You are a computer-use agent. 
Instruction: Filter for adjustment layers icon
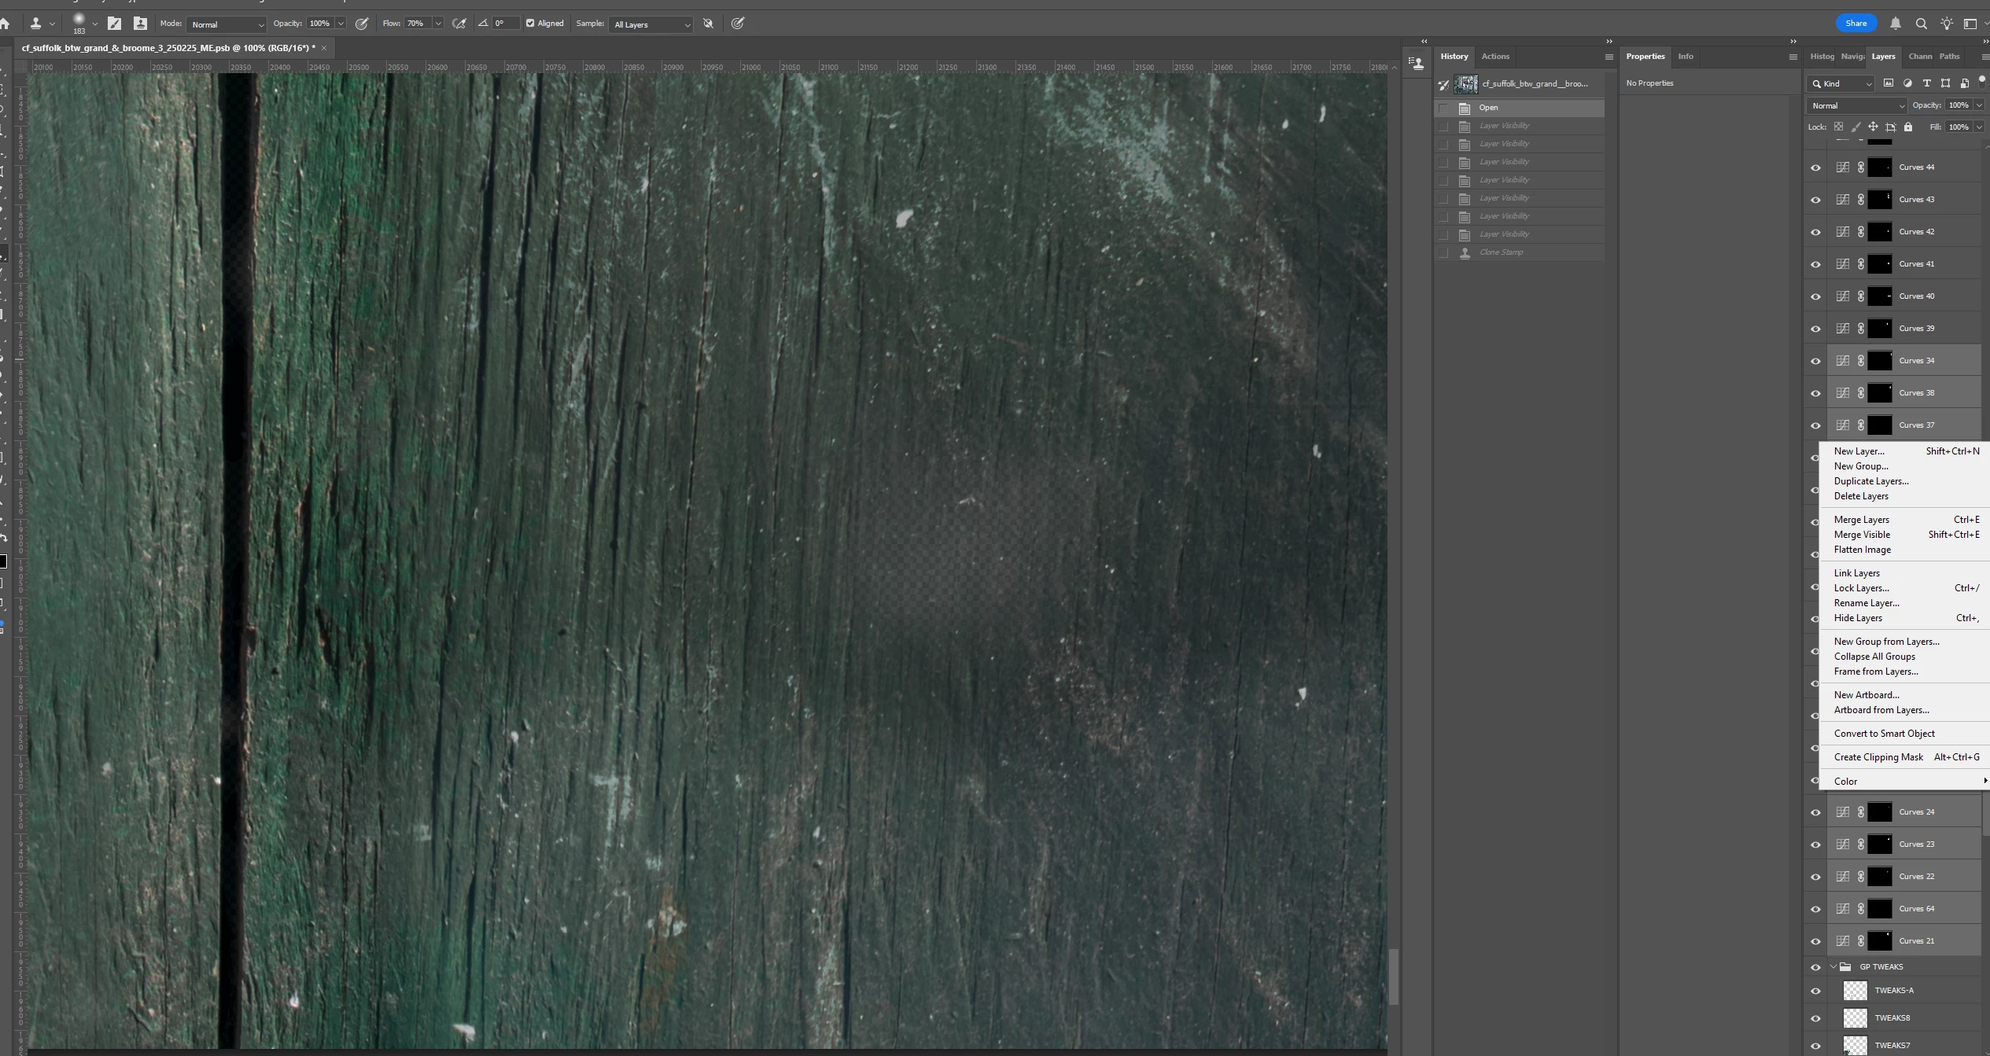tap(1907, 83)
